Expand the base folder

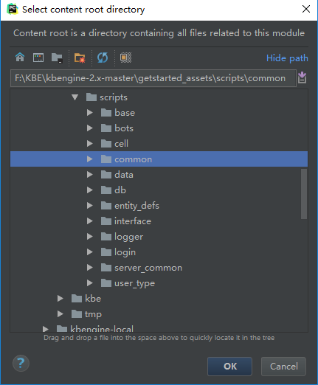click(x=90, y=113)
